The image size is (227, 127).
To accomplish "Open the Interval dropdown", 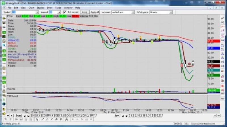I will (59, 12).
